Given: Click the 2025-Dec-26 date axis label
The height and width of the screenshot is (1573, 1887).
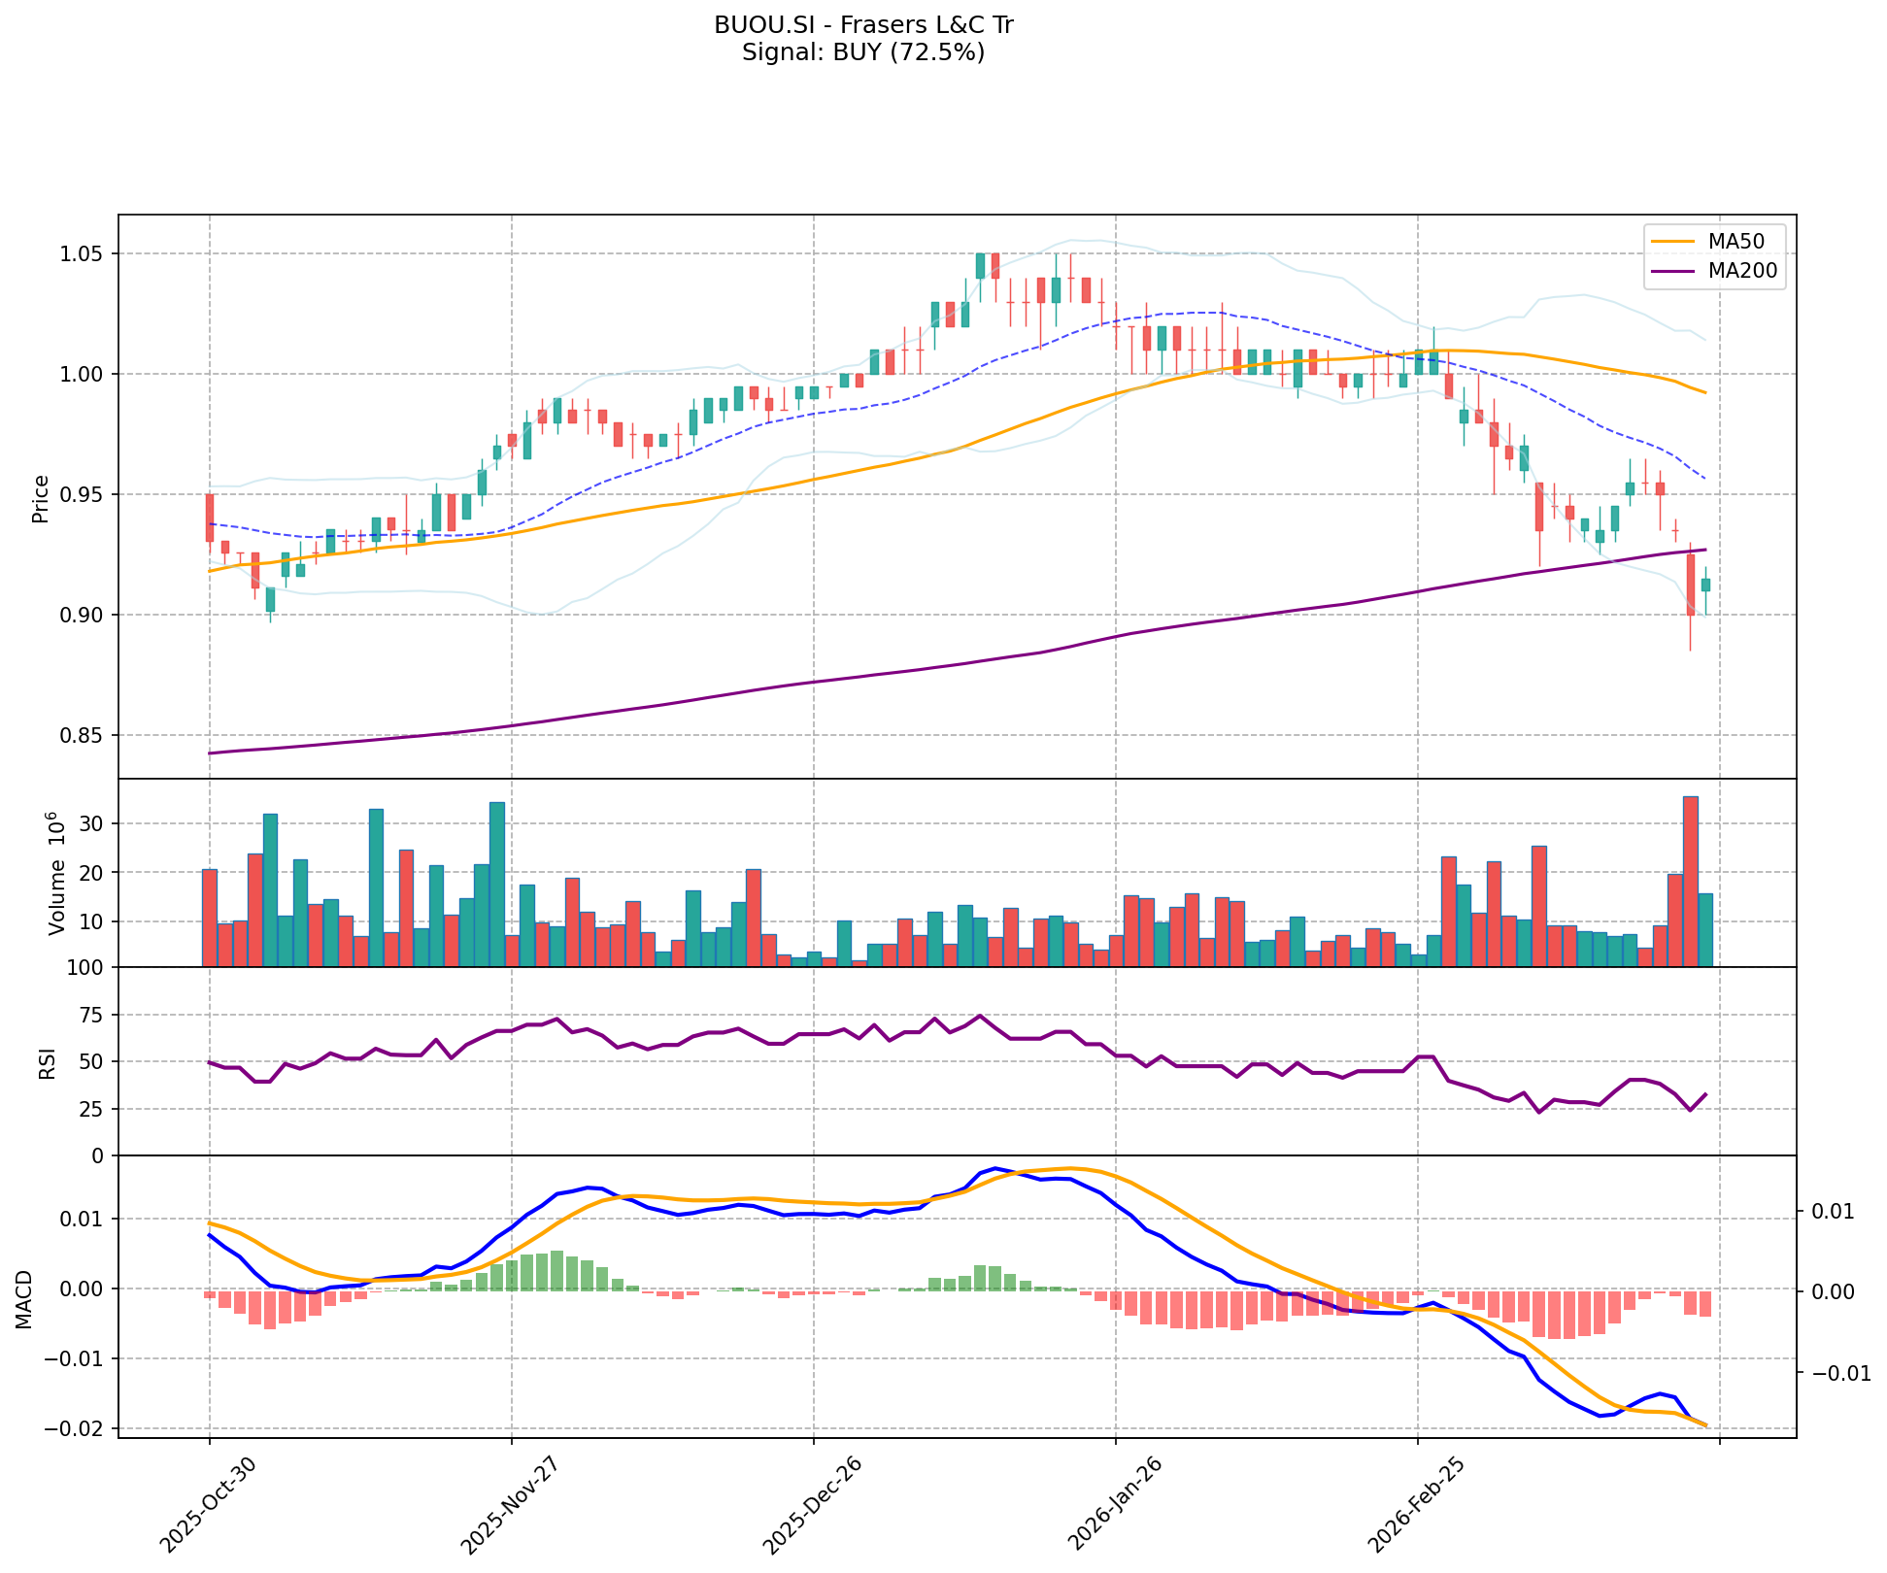Looking at the screenshot, I should 812,1505.
